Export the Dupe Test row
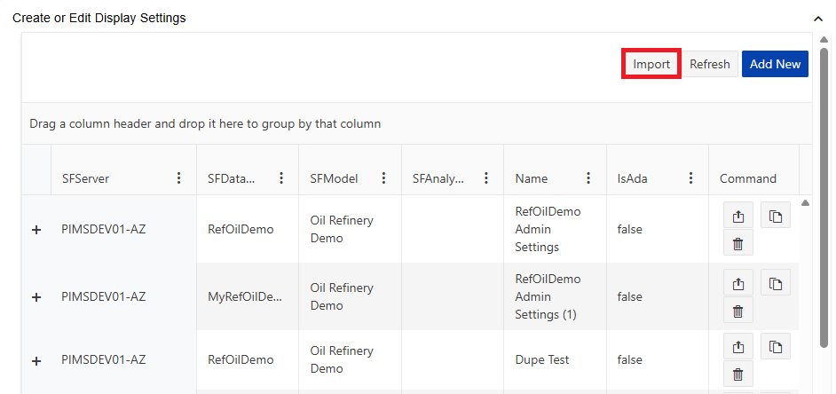Screen dimensions: 836x394 pos(737,347)
